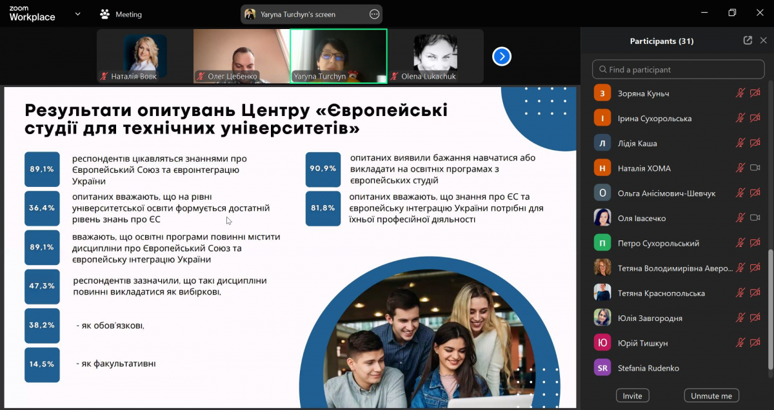The width and height of the screenshot is (774, 410).
Task: Select the Meeting tab
Action: pos(126,14)
